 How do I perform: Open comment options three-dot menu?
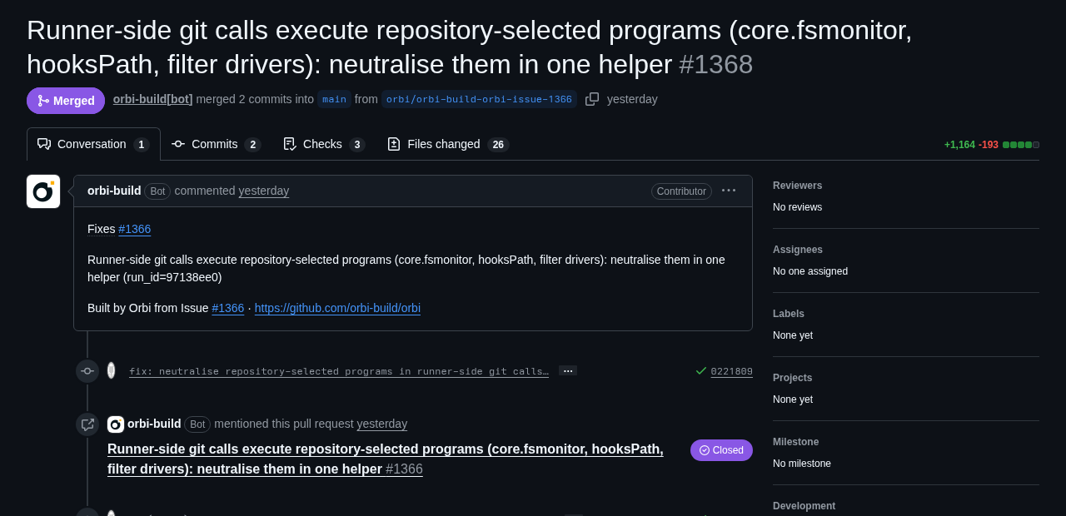pyautogui.click(x=729, y=191)
